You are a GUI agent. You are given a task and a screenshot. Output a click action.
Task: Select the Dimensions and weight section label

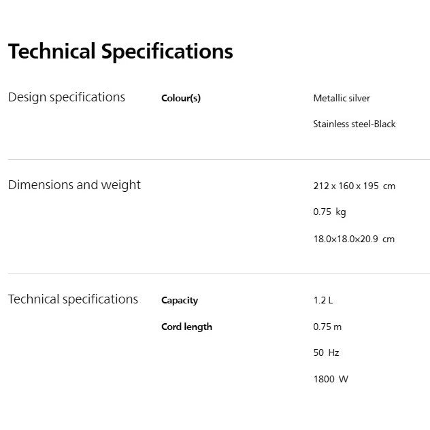pos(74,185)
